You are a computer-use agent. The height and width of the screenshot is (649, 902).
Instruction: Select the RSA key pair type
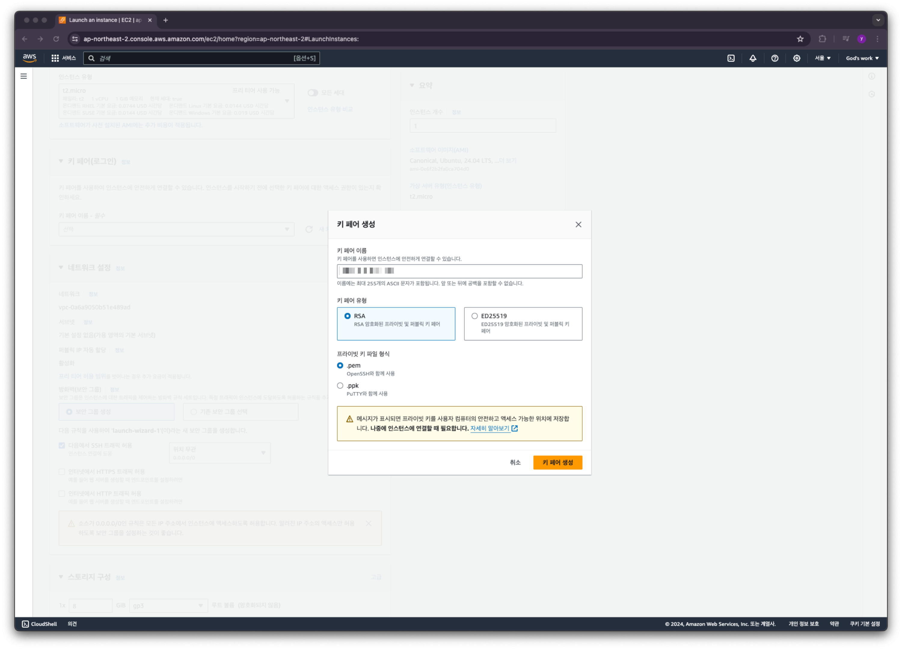point(396,324)
